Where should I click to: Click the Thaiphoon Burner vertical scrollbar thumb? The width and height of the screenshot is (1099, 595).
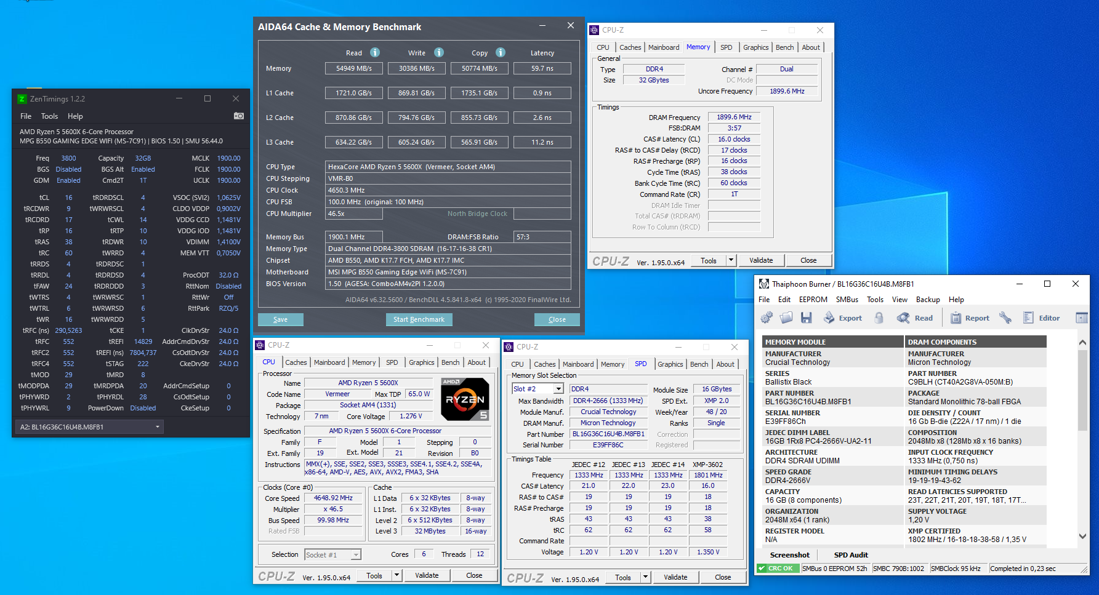tap(1082, 391)
